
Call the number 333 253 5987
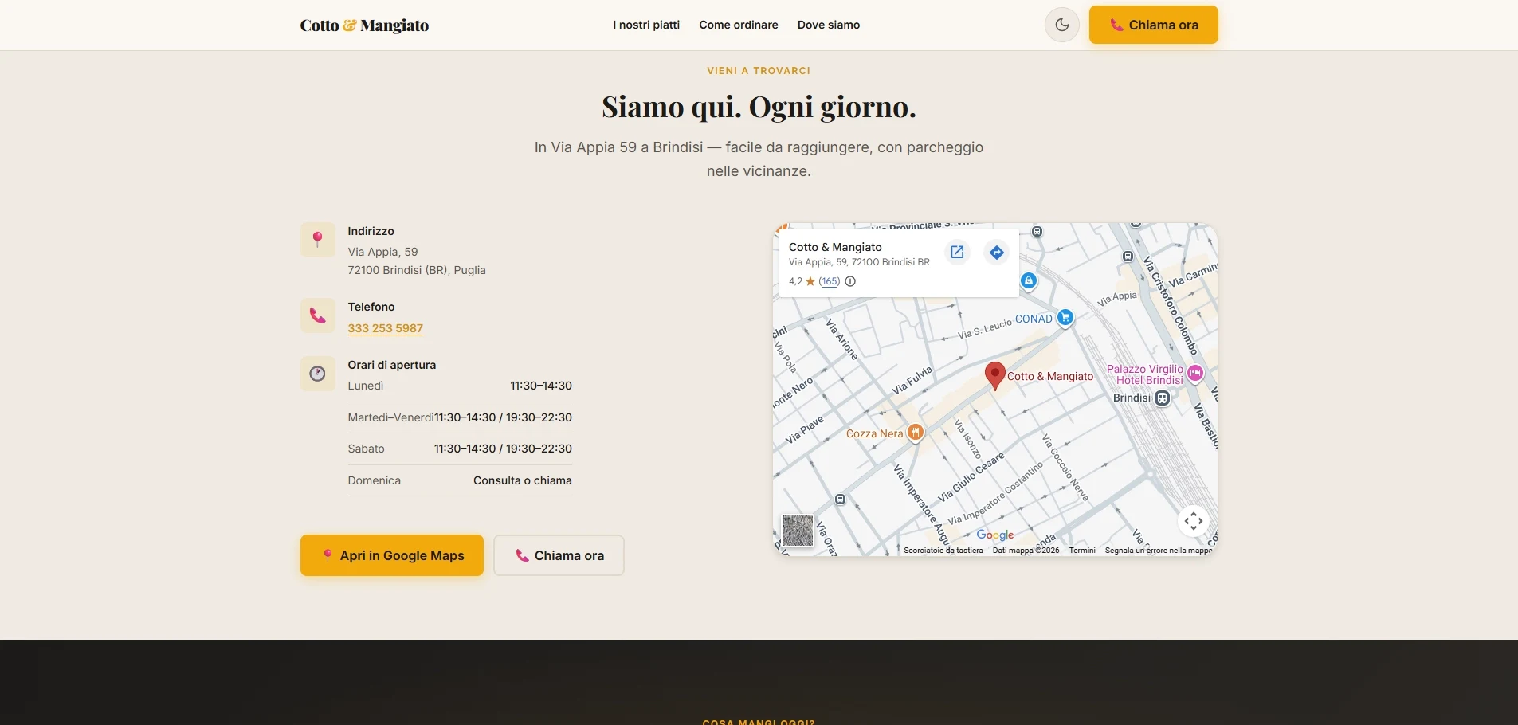point(386,328)
